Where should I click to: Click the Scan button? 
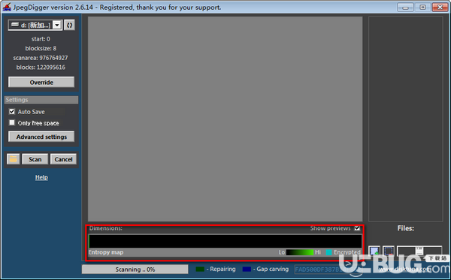(35, 159)
